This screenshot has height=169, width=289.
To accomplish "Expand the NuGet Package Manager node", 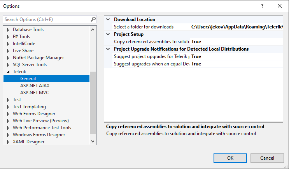I will 9,58.
